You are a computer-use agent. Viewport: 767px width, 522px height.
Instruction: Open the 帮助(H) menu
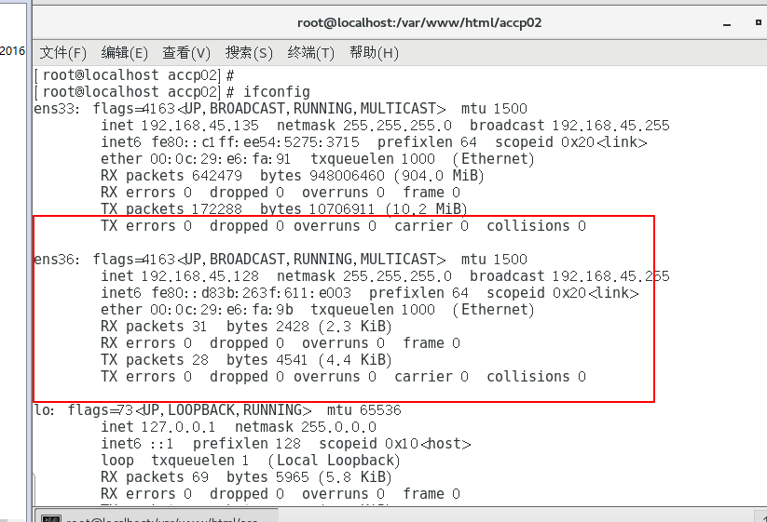tap(374, 53)
